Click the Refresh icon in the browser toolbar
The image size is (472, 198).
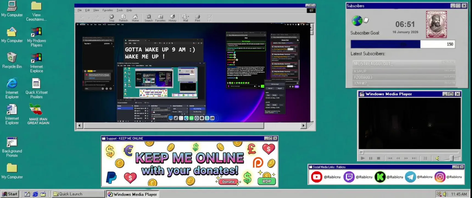point(123,18)
